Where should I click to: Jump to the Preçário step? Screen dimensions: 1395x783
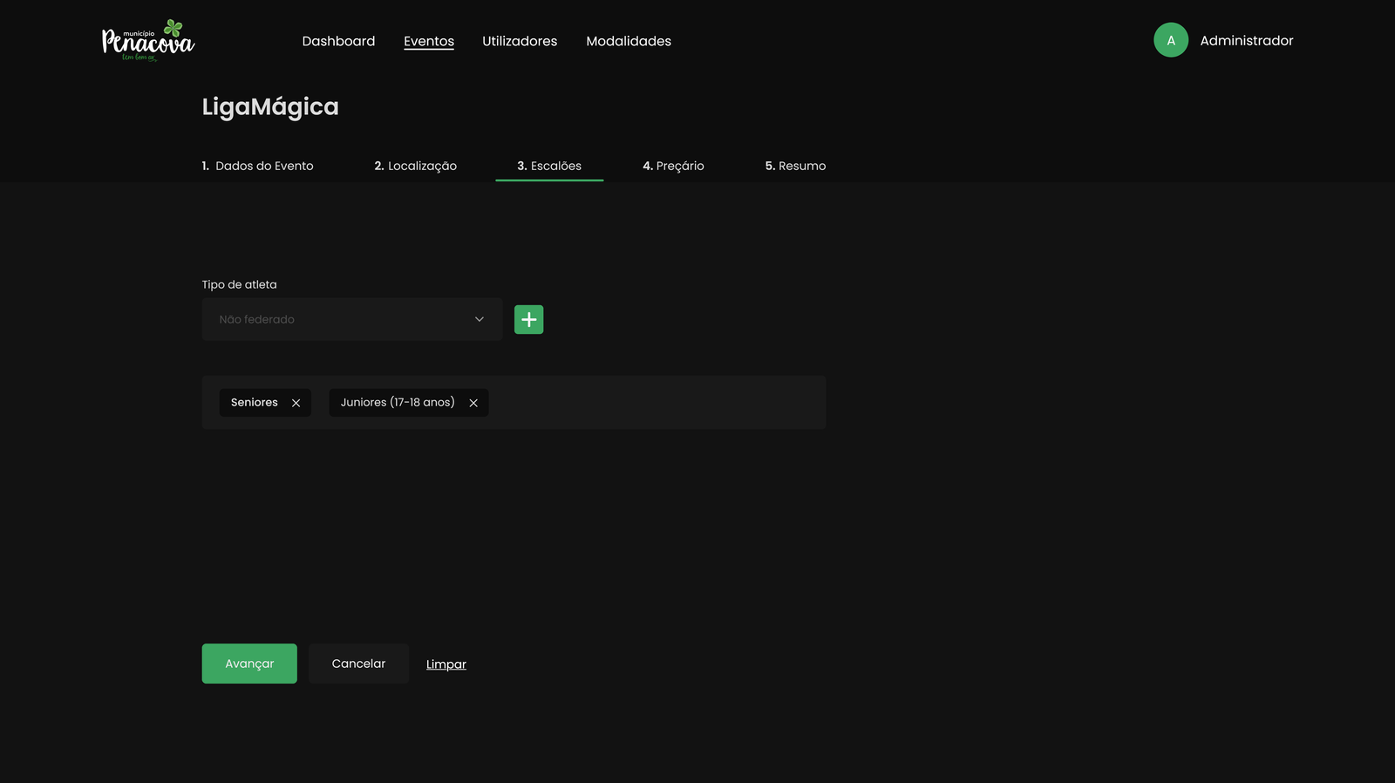point(673,166)
